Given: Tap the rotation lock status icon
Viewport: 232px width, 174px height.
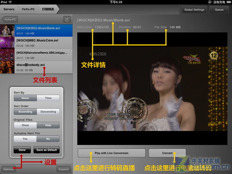Looking at the screenshot, I should click(210, 2).
